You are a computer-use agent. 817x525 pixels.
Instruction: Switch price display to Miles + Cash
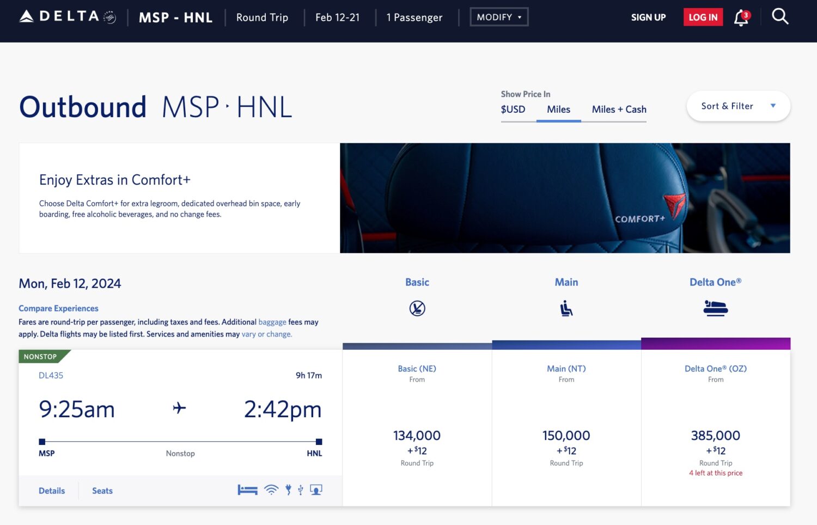tap(618, 109)
